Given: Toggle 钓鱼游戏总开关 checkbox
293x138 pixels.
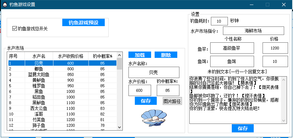Looking at the screenshot, I should pos(15,29).
